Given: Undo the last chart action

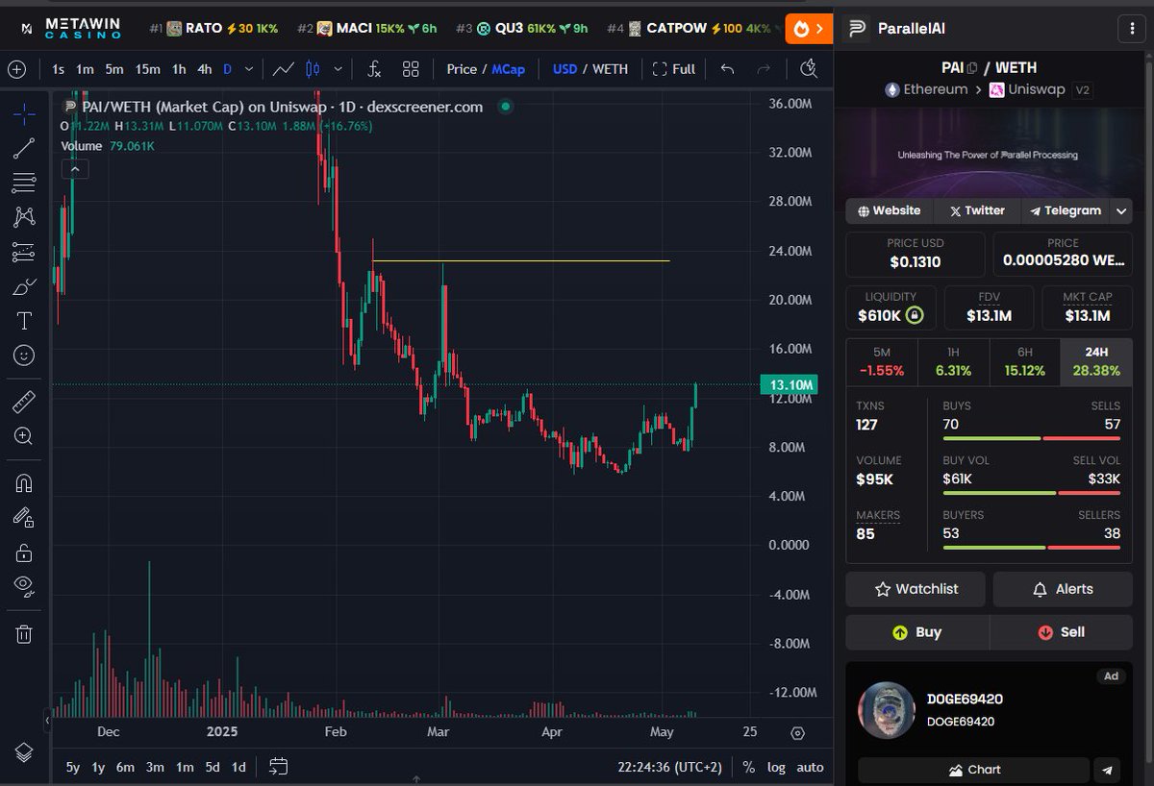Looking at the screenshot, I should click(x=728, y=69).
